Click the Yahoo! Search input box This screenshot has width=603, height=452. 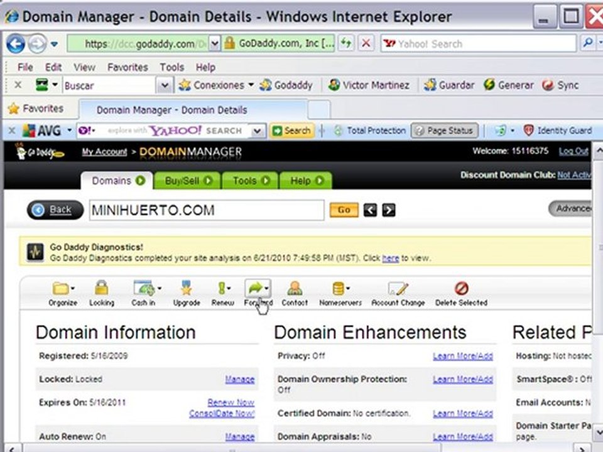(479, 43)
